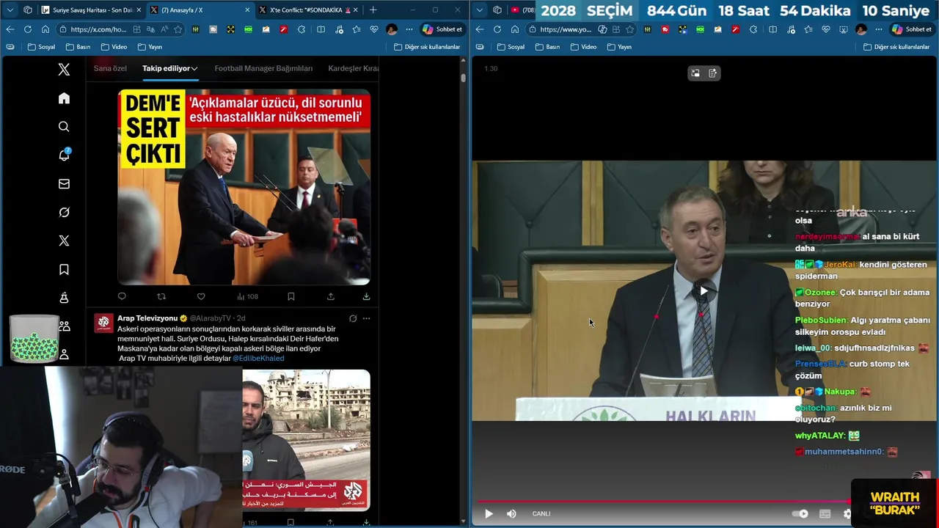The width and height of the screenshot is (939, 528).
Task: Open Basın bookmarks folder in left browser
Action: [78, 47]
